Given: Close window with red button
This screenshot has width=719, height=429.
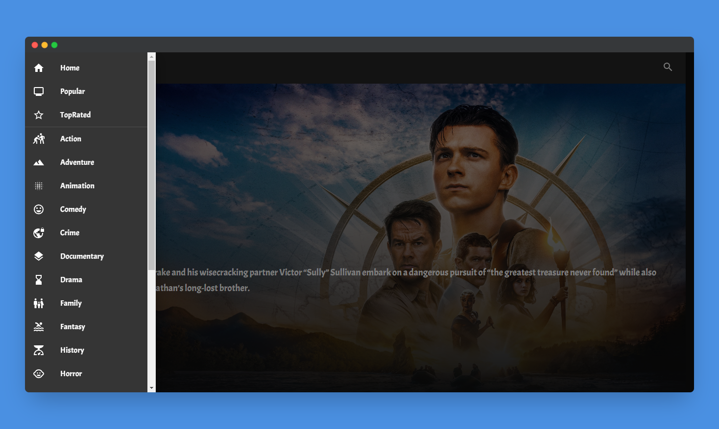Looking at the screenshot, I should pos(35,45).
